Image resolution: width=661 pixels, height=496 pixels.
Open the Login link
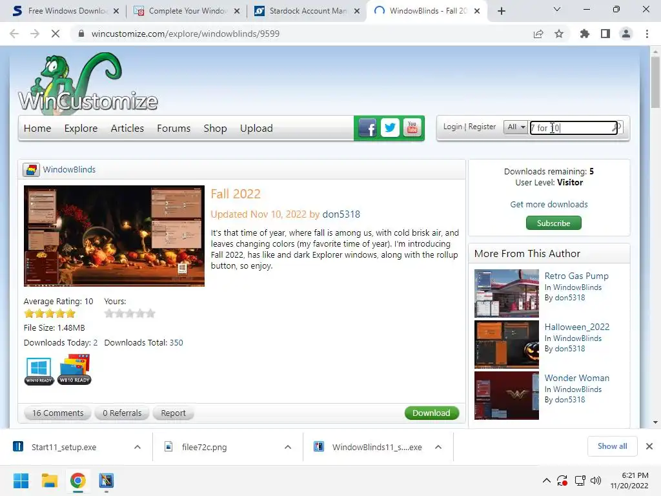point(453,127)
